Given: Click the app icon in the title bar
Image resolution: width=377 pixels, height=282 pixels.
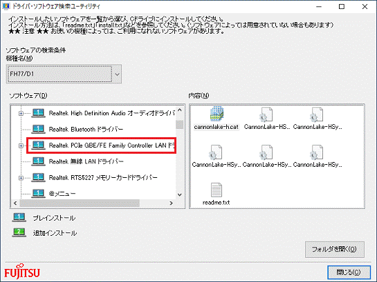Looking at the screenshot, I should point(6,6).
